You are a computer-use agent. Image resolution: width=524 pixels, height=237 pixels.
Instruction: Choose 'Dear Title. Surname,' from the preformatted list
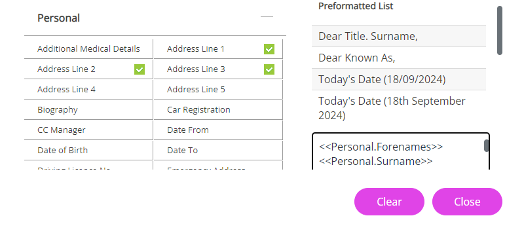[399, 36]
